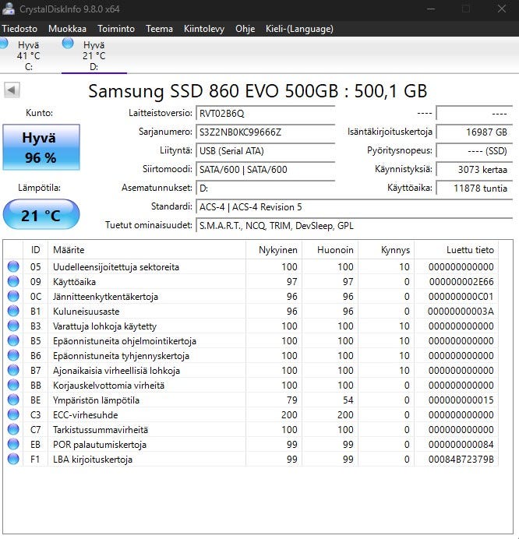Click the blue status orb for Käyttöaika row

point(13,282)
